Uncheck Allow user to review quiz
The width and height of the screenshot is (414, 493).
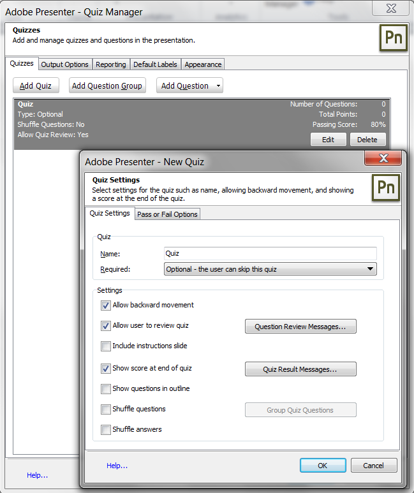coord(106,326)
